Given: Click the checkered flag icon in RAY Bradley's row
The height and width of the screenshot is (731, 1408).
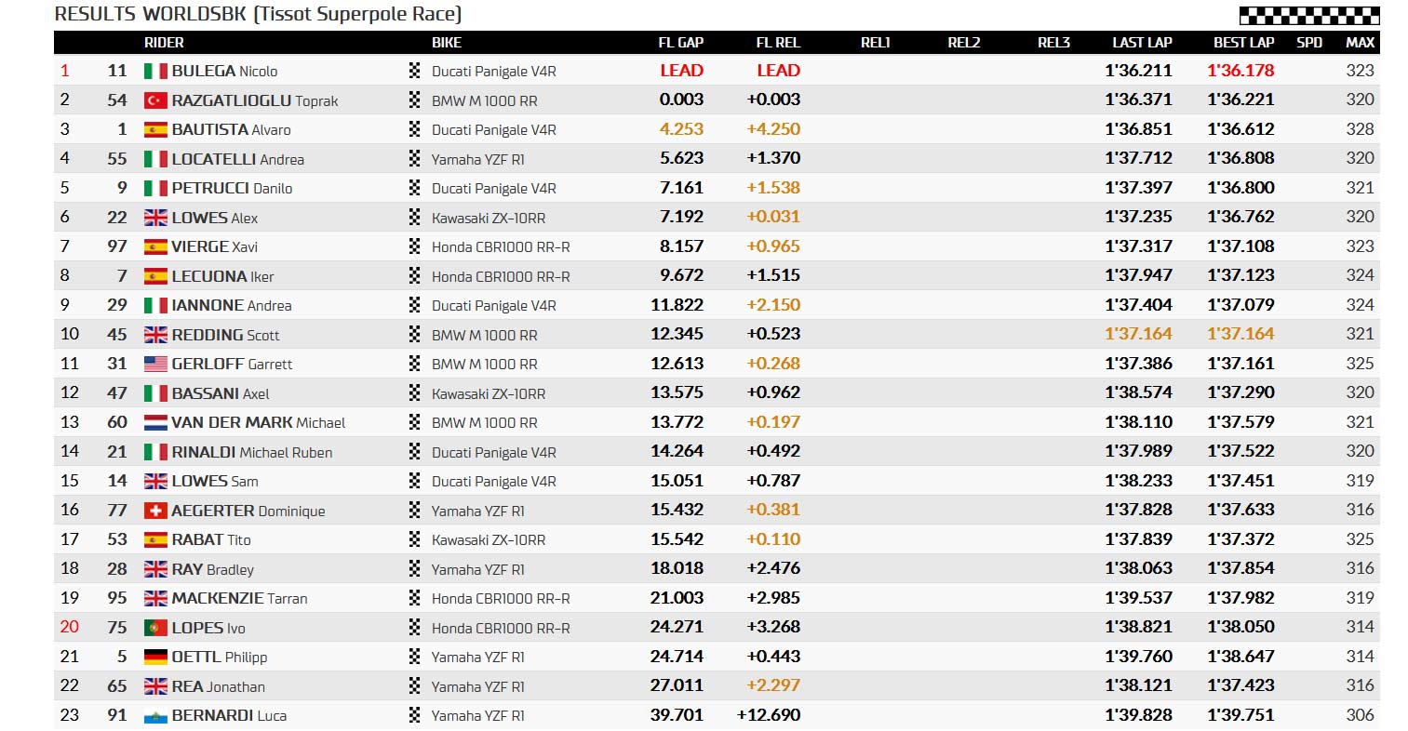Looking at the screenshot, I should pos(415,569).
